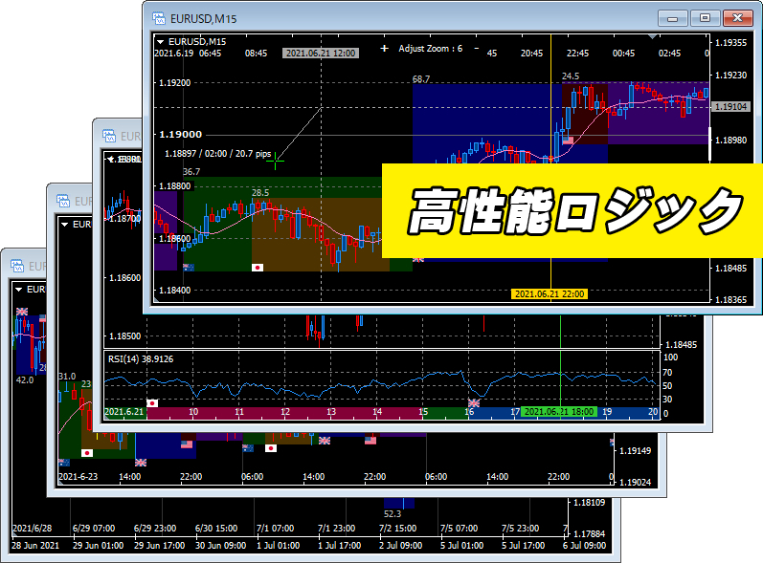Click the chart icon of the rearmost window
Screen dimensions: 763x563
point(17,266)
